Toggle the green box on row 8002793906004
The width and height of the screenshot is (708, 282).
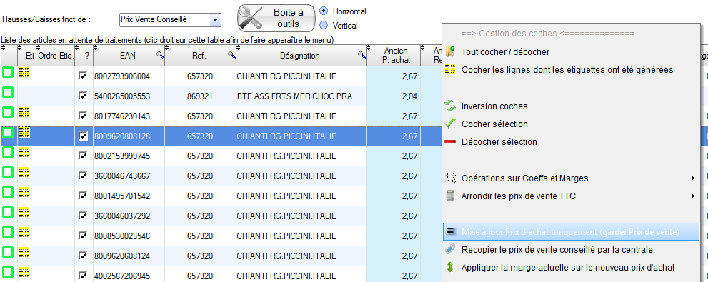8,73
